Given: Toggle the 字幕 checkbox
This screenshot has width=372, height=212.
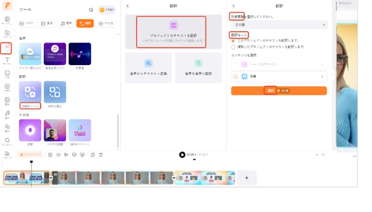Looking at the screenshot, I should [235, 76].
